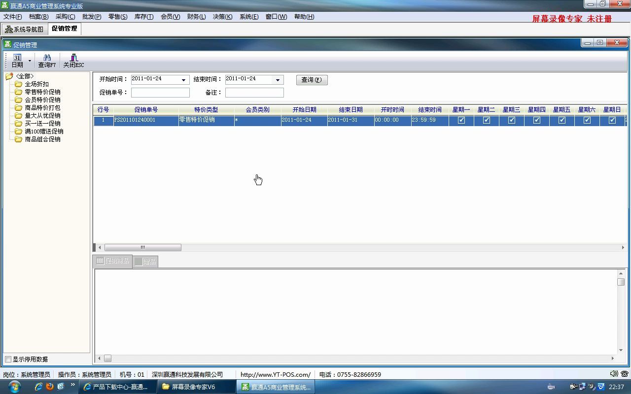Screen dimensions: 631x394
Task: Click the 22:37 system clock
Action: (616, 387)
